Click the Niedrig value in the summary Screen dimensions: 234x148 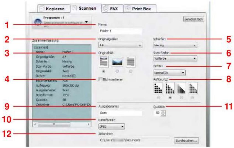point(67,61)
